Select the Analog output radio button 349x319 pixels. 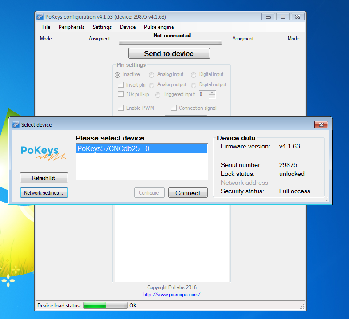point(152,85)
